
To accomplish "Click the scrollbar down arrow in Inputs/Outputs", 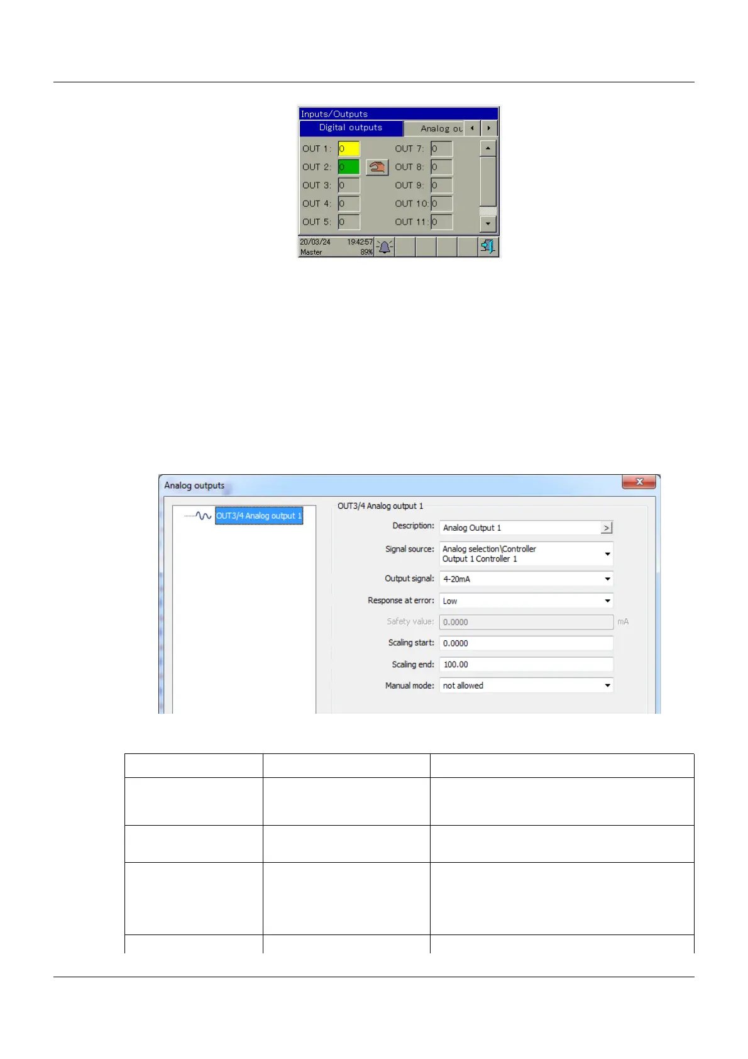I will (x=488, y=224).
